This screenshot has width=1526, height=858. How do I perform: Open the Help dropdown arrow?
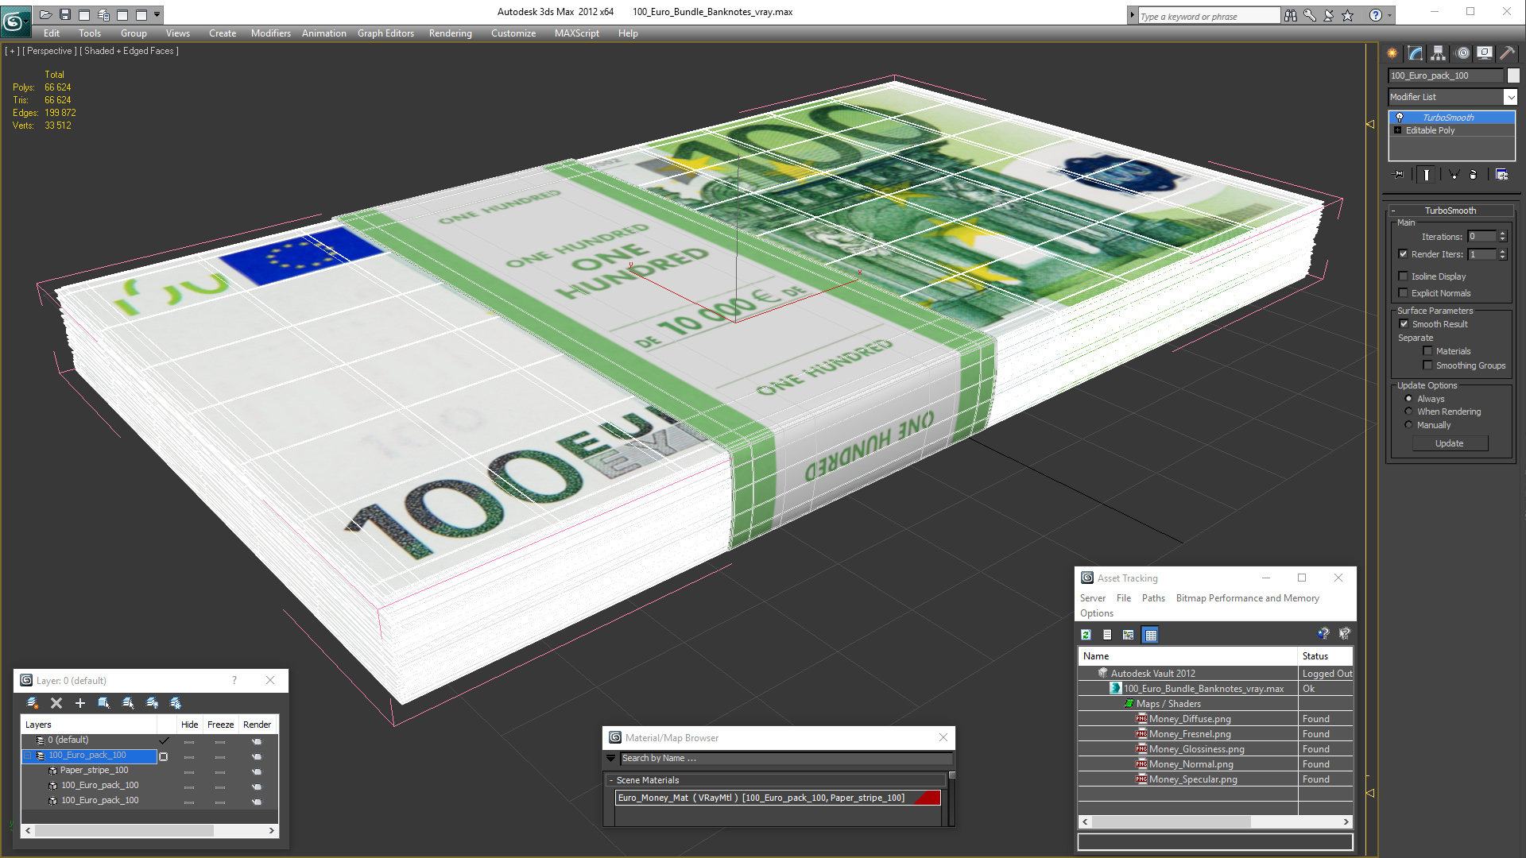coord(1389,15)
